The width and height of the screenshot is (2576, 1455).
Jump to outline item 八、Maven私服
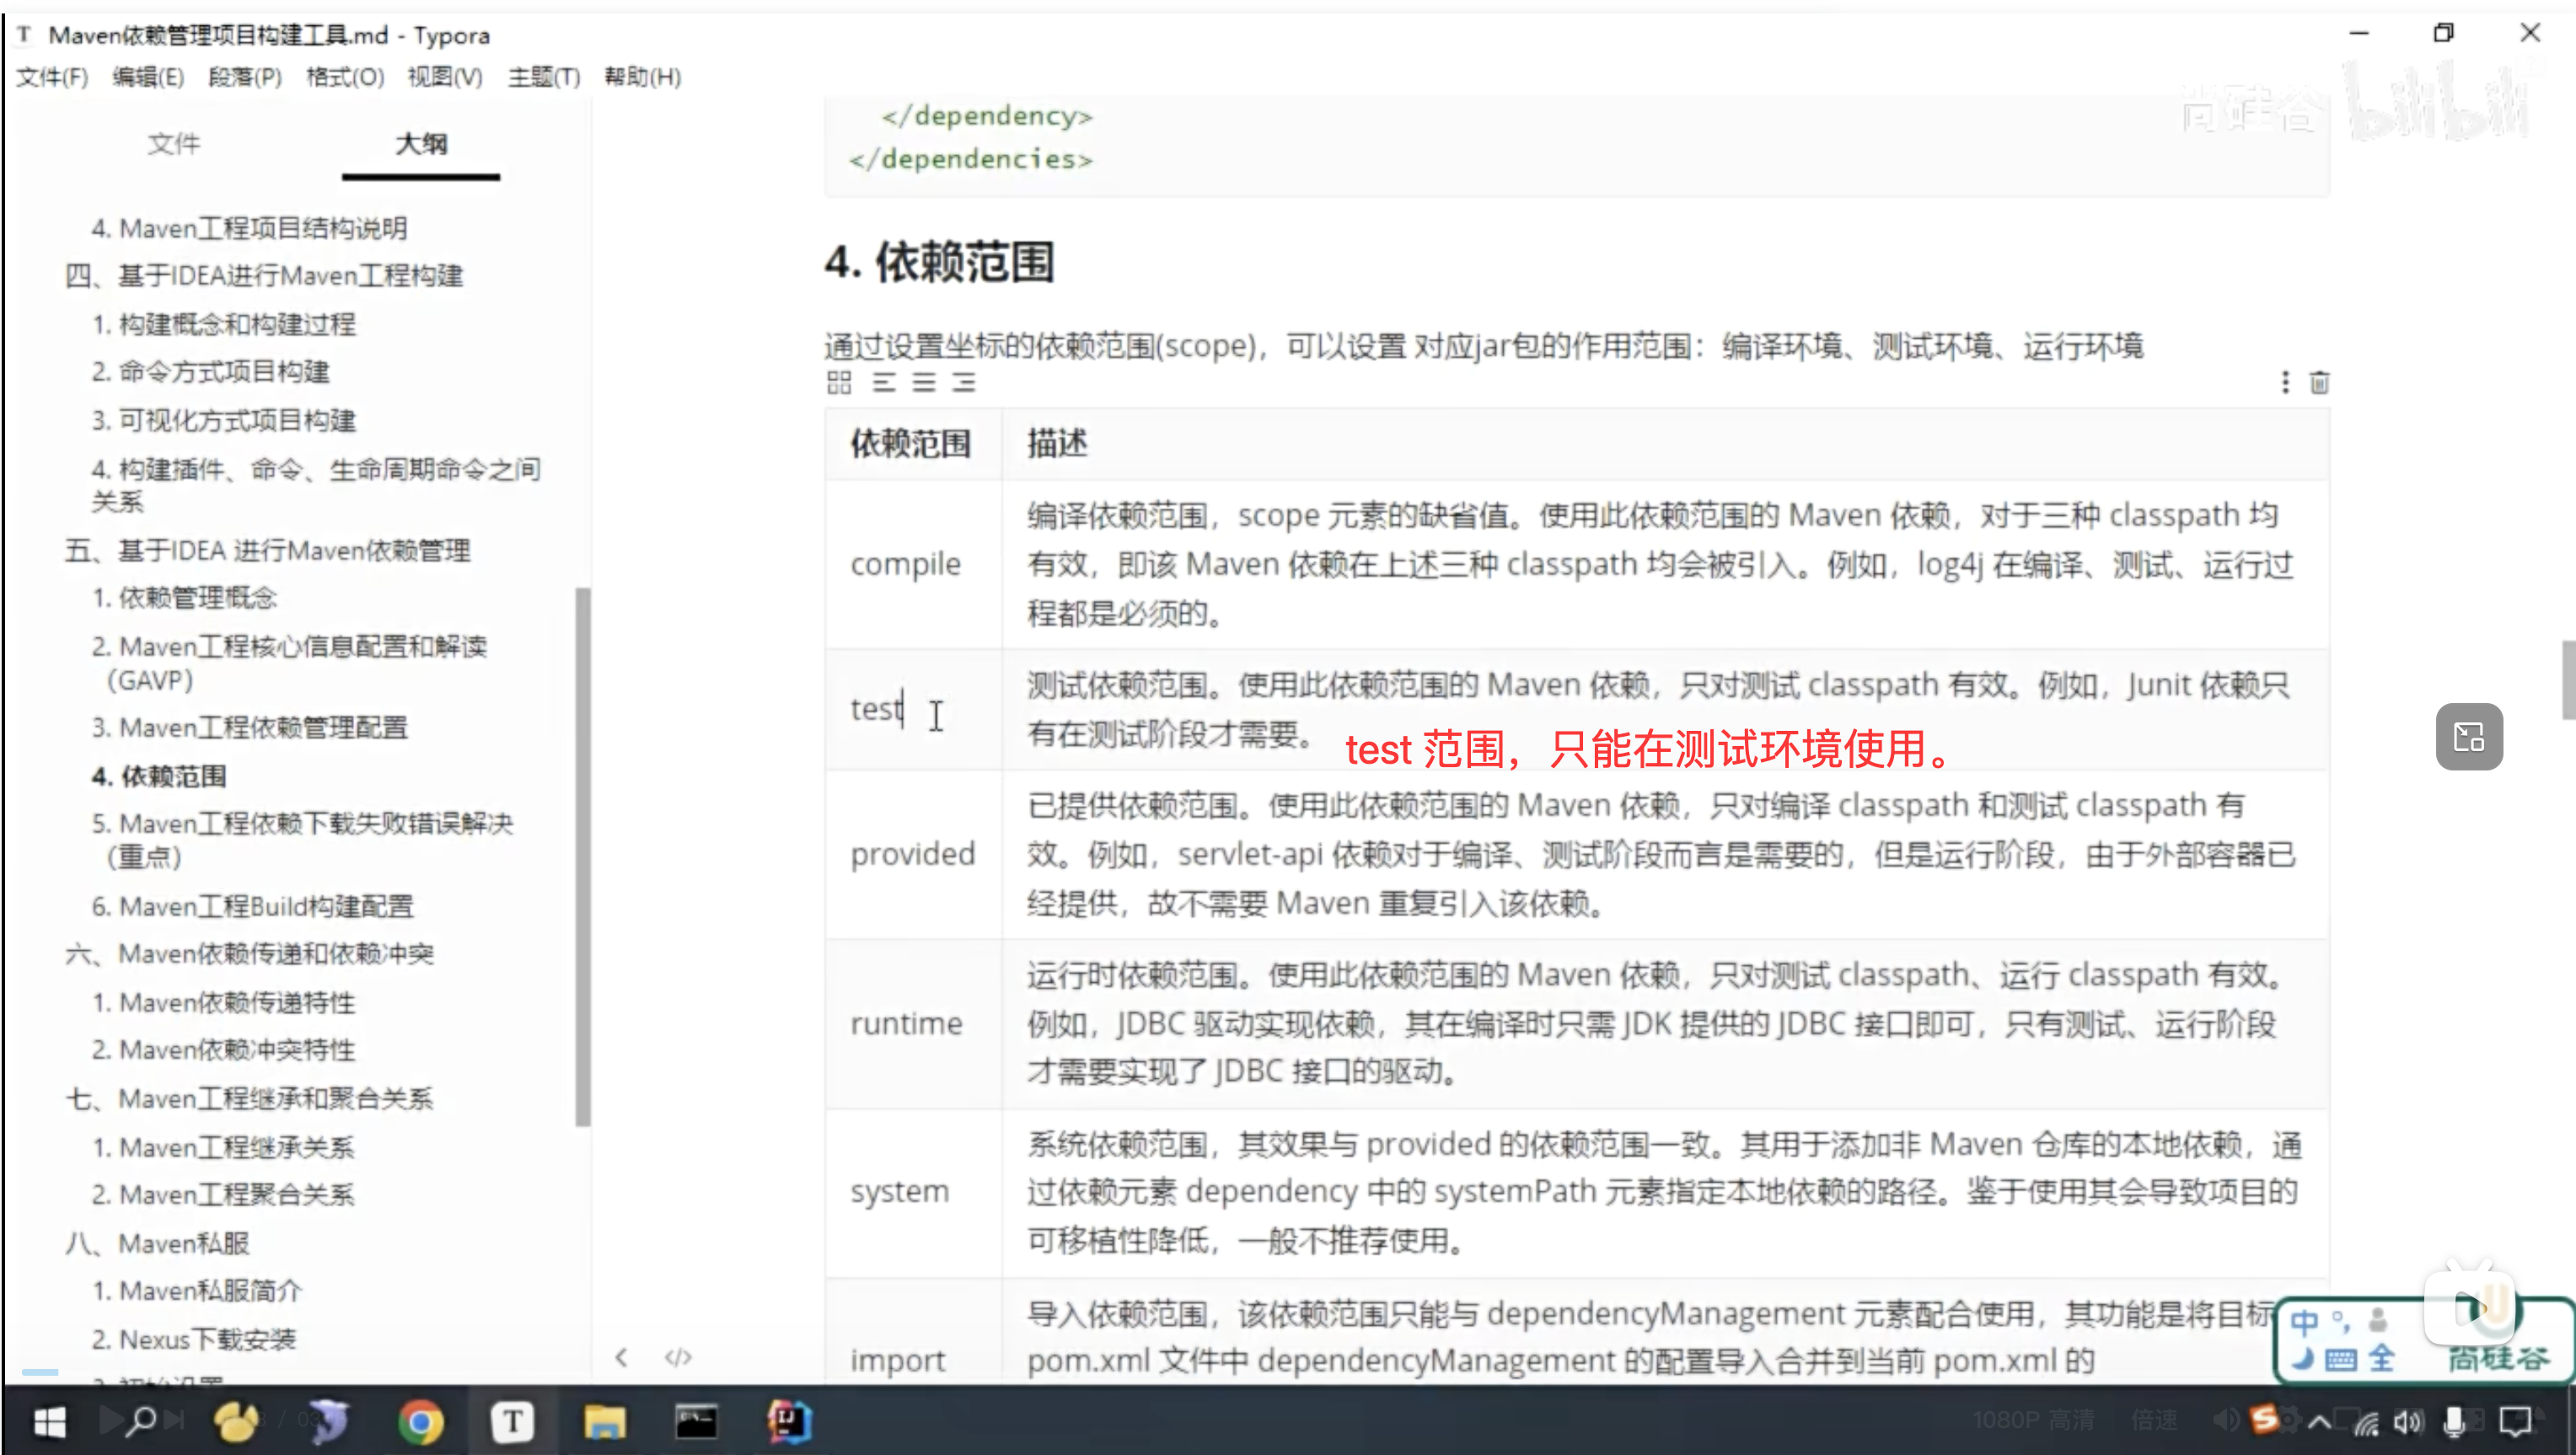click(x=158, y=1243)
